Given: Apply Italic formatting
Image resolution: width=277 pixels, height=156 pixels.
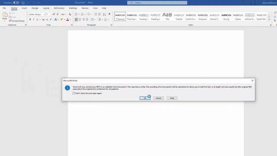Looking at the screenshot, I should click(34, 19).
